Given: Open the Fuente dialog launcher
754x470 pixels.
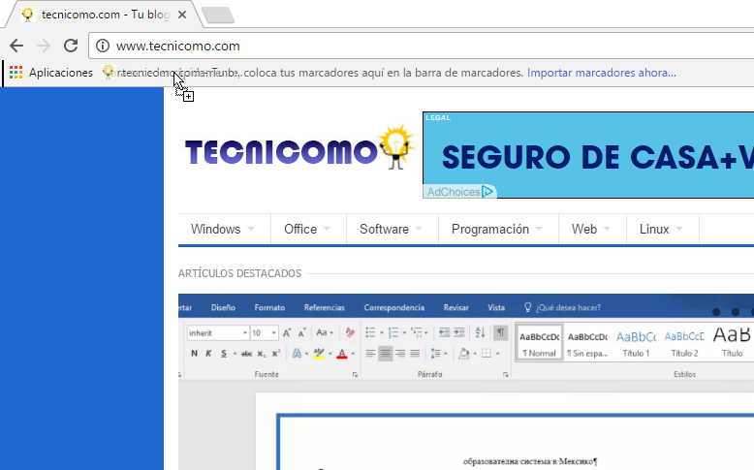Looking at the screenshot, I should pos(355,374).
